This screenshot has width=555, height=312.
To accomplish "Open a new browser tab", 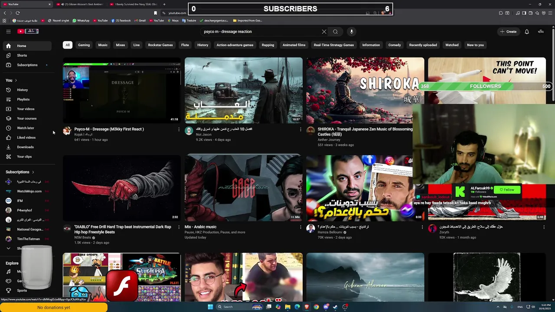I will [164, 4].
